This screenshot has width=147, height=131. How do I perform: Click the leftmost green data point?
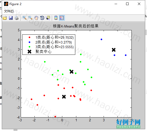pyautogui.click(x=45, y=62)
